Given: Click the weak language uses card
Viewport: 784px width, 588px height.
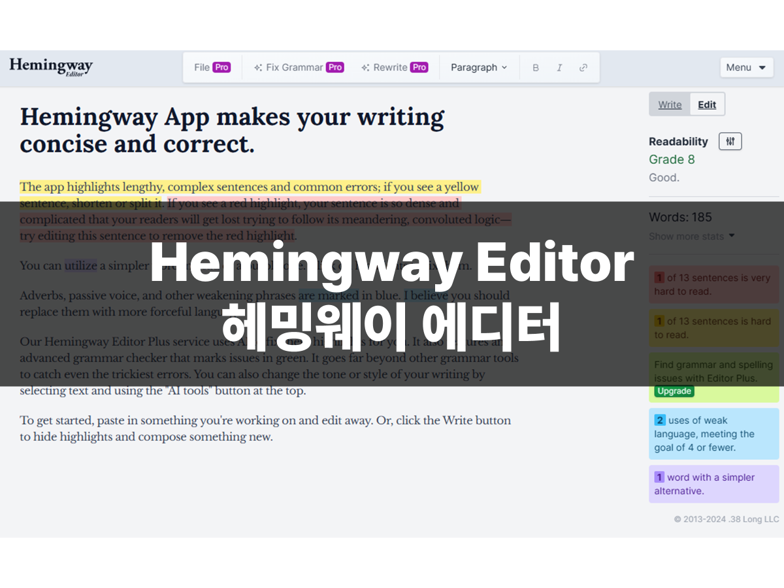Looking at the screenshot, I should pos(714,434).
